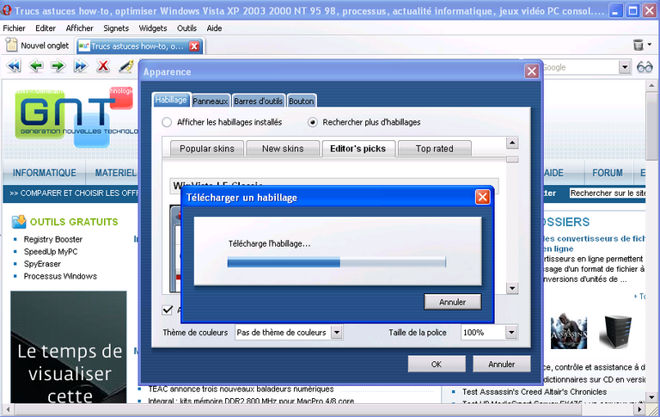The height and width of the screenshot is (417, 660).
Task: Open the Thème de couleurs dropdown
Action: pyautogui.click(x=336, y=333)
